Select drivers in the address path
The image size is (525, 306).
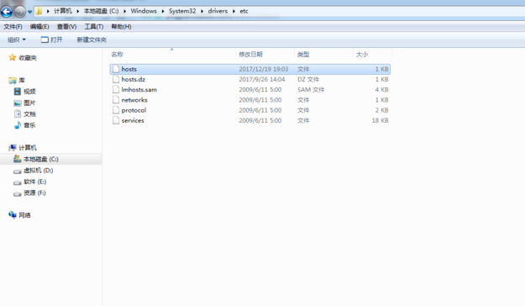coord(218,11)
